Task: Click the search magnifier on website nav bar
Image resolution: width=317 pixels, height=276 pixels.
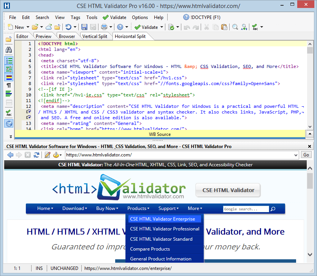Action: 273,209
